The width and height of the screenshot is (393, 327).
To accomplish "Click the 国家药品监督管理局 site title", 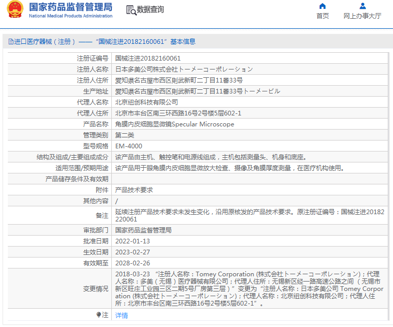I will [x=71, y=7].
